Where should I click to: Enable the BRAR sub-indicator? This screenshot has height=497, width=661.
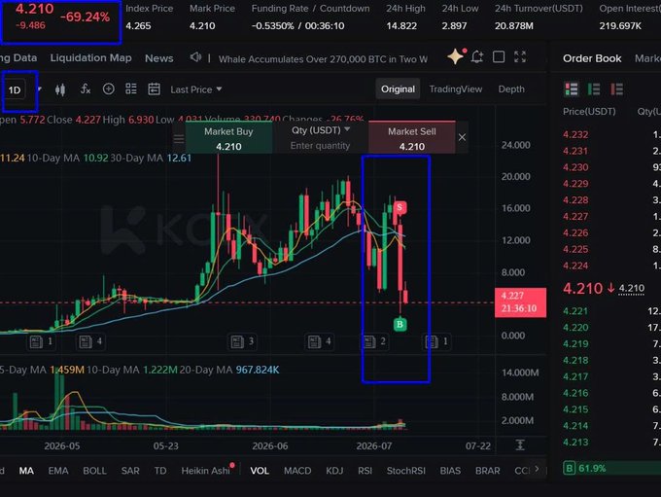pos(487,471)
